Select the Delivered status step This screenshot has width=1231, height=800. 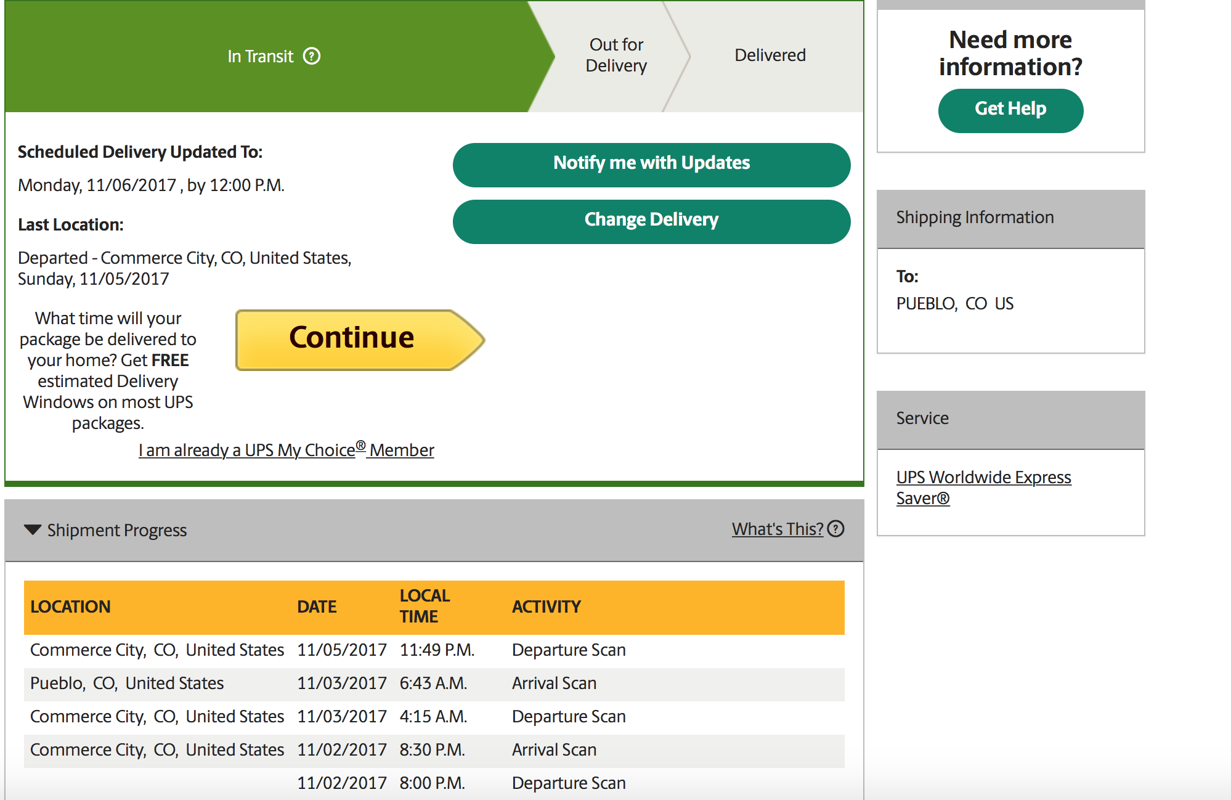pyautogui.click(x=770, y=55)
